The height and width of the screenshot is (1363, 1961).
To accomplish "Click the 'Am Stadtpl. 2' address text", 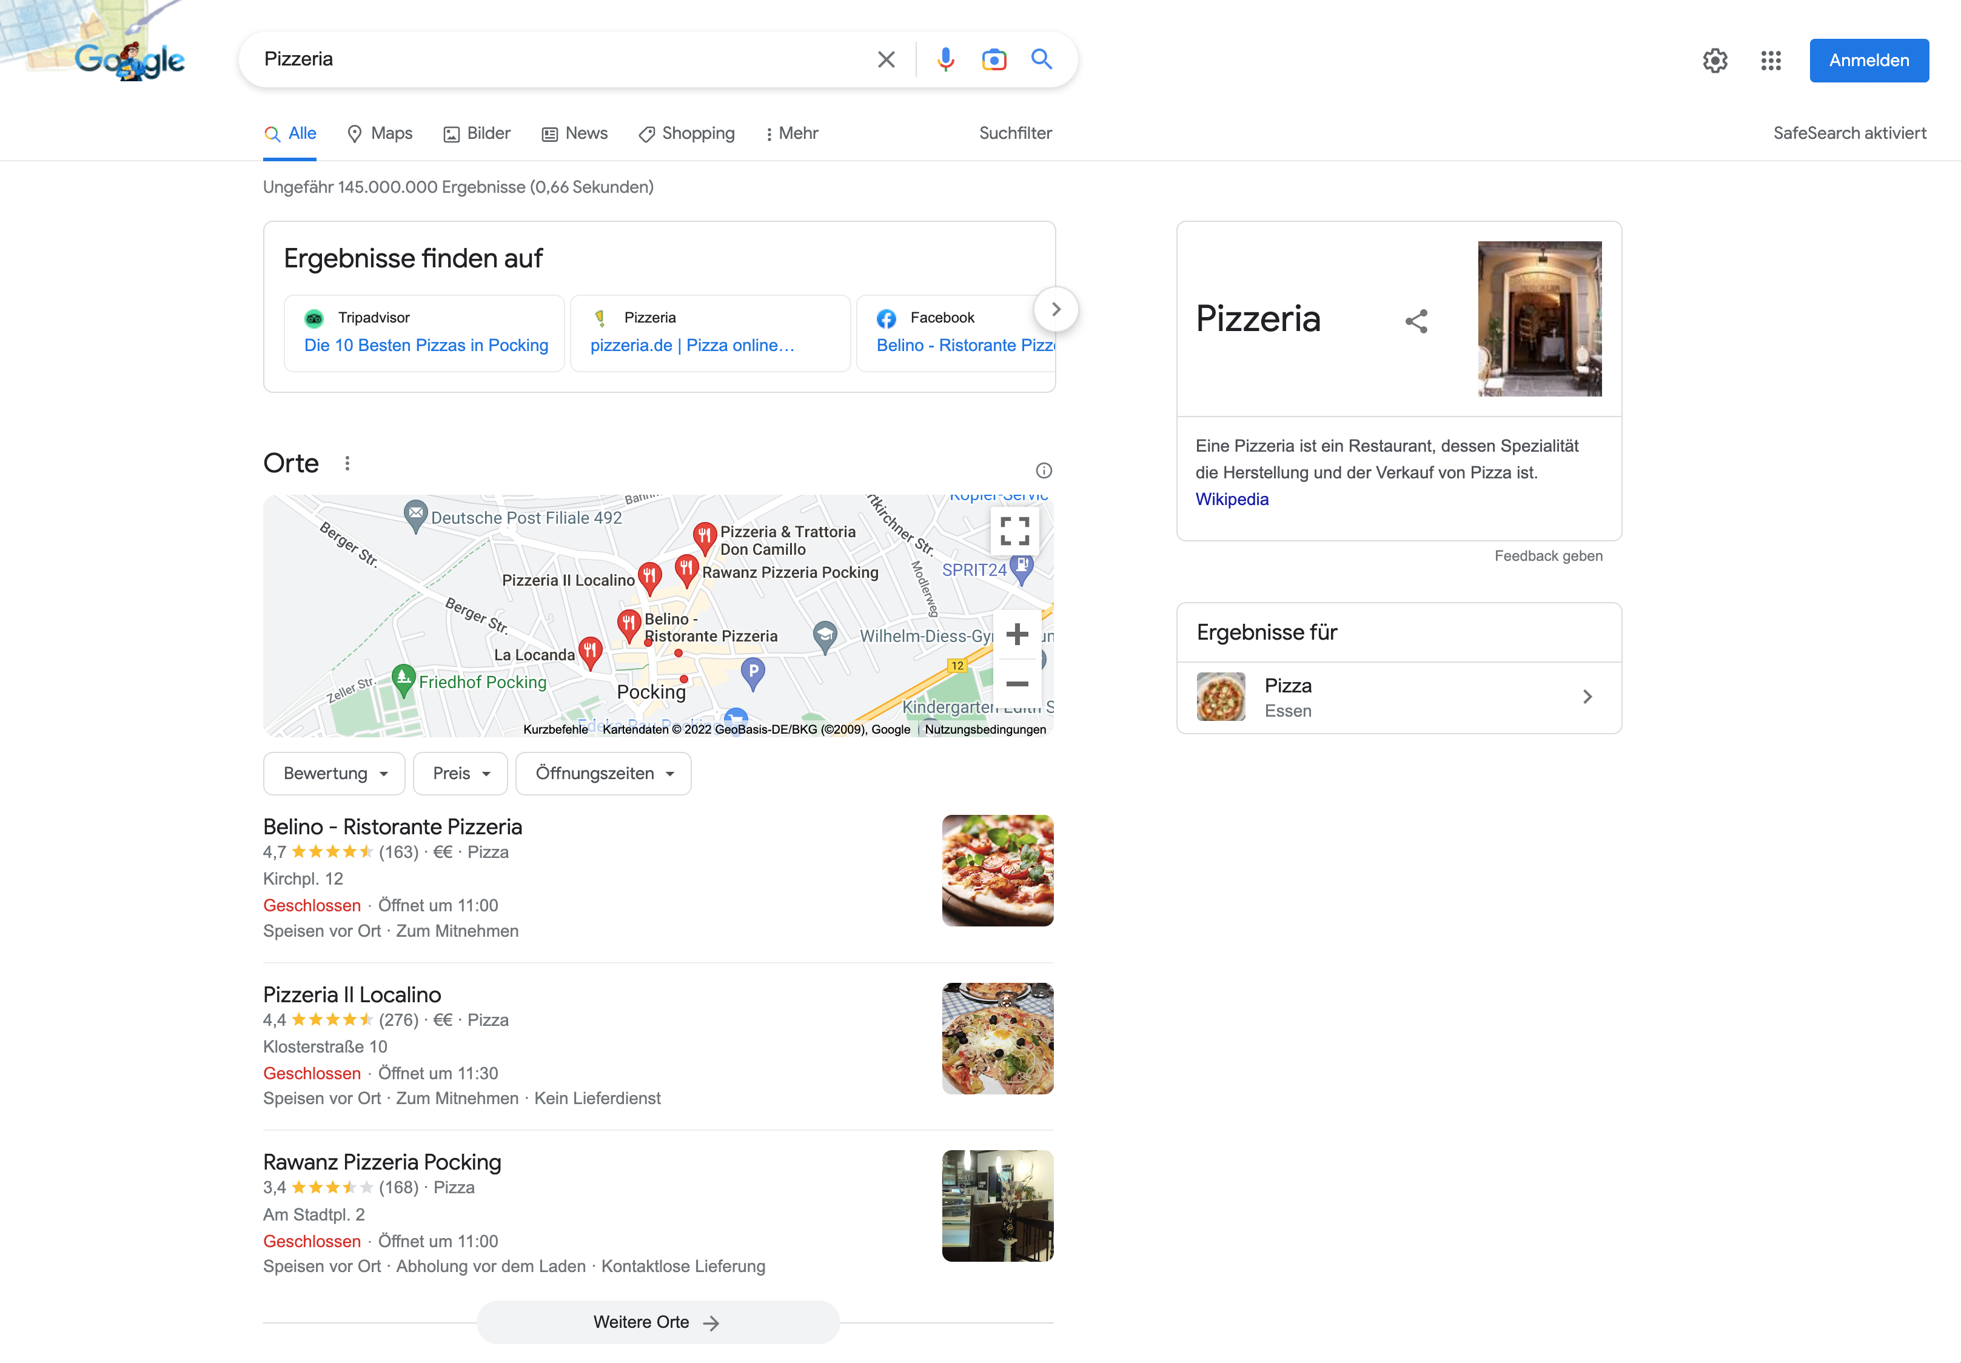I will pyautogui.click(x=313, y=1214).
